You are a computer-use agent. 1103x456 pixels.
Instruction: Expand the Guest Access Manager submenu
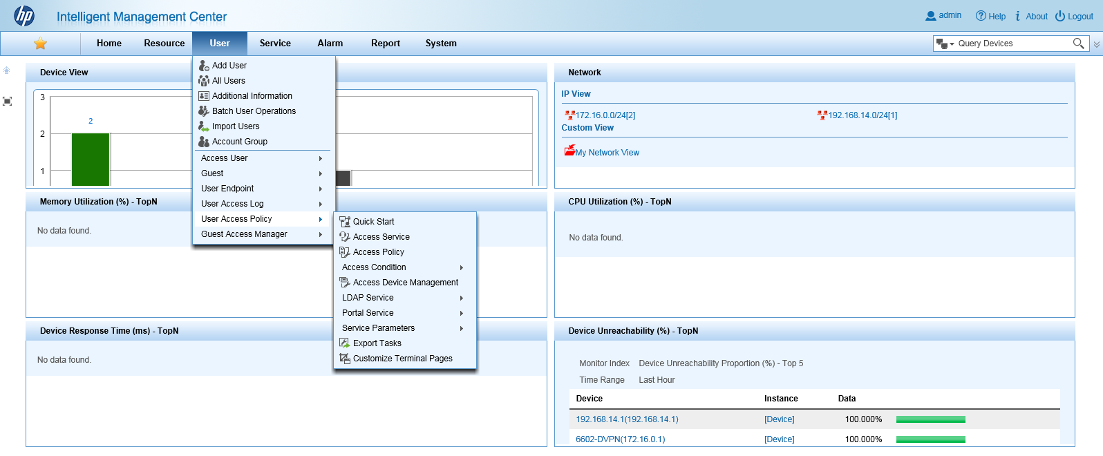(321, 234)
